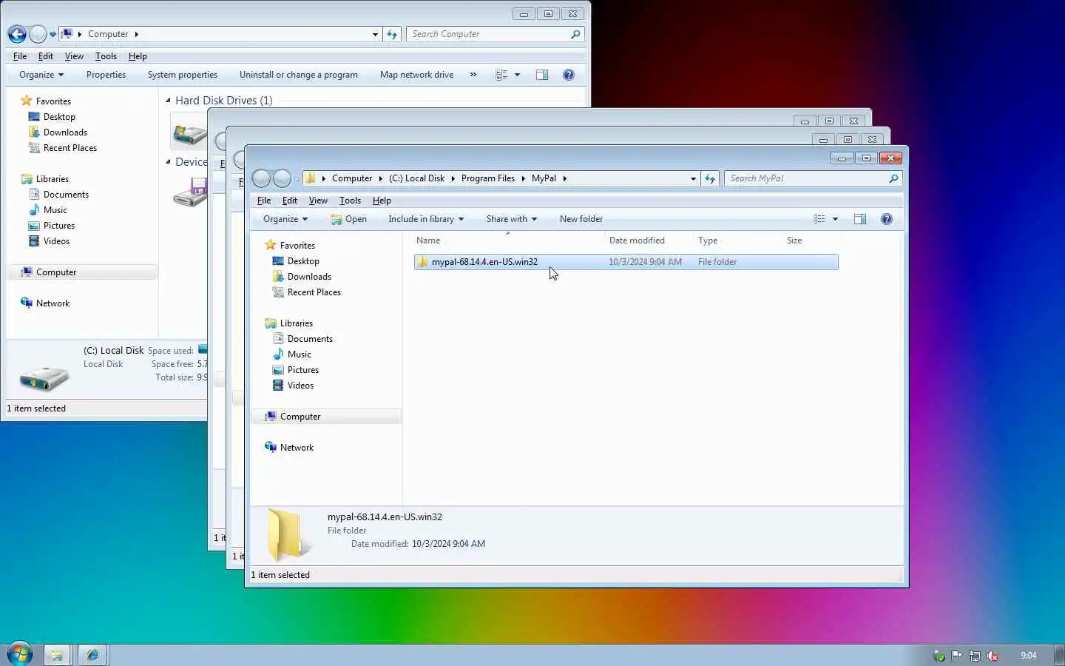Collapse the Hard Disk Drives group
Image resolution: width=1065 pixels, height=666 pixels.
[168, 100]
